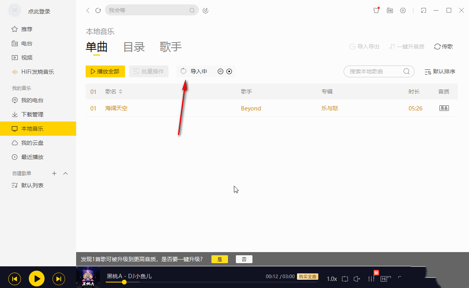This screenshot has width=469, height=288.
Task: Switch to the 目录 directory tab
Action: (134, 47)
